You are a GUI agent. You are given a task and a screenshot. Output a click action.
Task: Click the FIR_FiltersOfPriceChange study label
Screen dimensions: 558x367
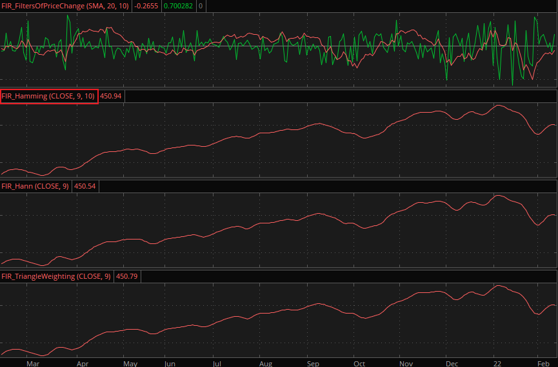(66, 6)
